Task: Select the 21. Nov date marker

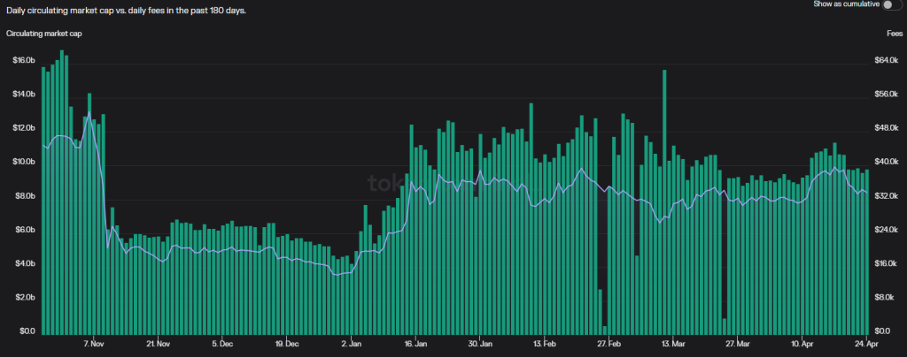Action: click(158, 344)
